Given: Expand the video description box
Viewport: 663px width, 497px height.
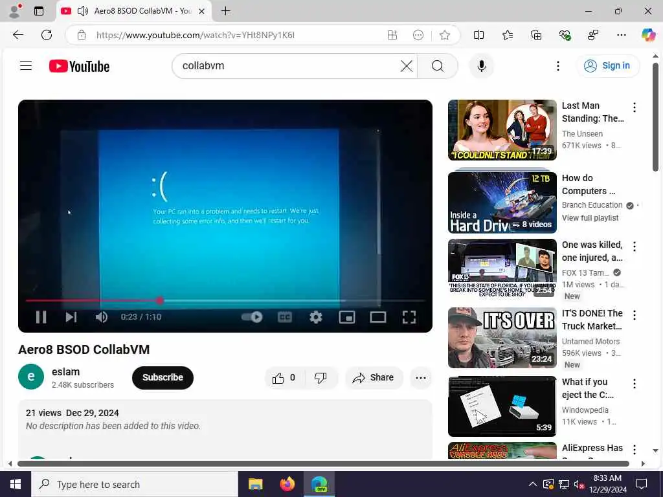Looking at the screenshot, I should coord(225,429).
